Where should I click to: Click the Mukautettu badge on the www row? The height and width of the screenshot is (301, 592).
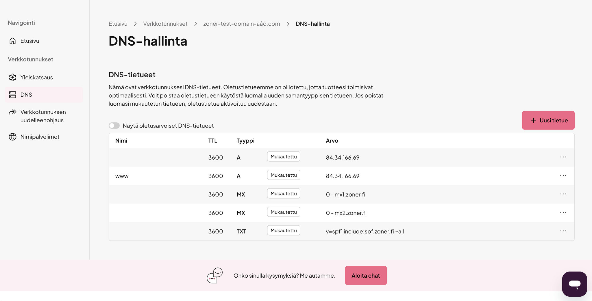click(x=284, y=175)
